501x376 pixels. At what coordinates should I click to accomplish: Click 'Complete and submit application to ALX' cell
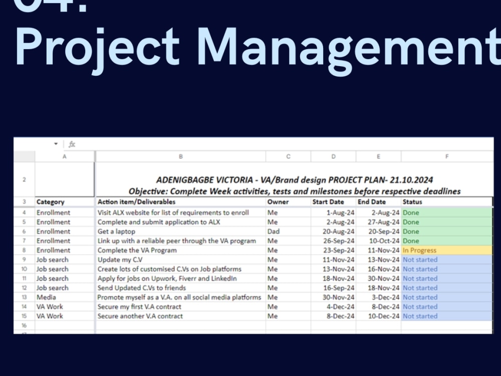(180, 222)
